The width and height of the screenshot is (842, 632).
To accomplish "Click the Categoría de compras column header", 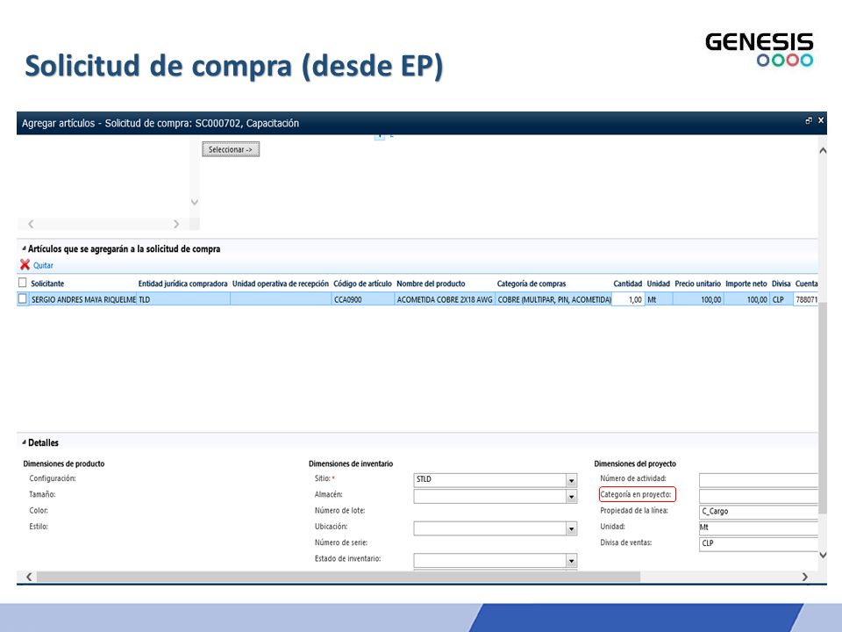I will click(532, 284).
